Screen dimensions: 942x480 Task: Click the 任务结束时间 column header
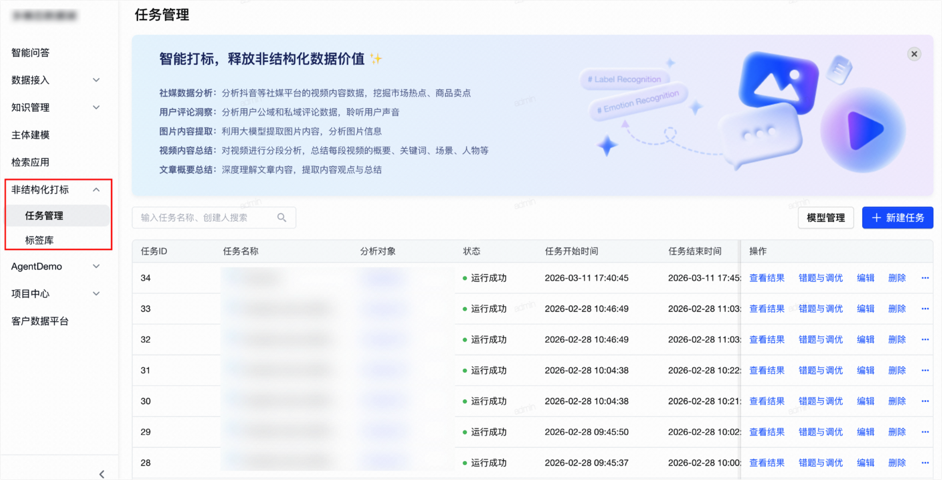point(695,251)
